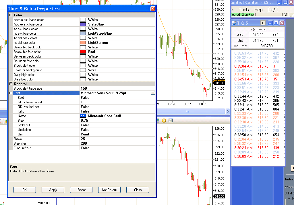Viewport: 294px width, 205px height.
Task: Select the 8:35:04 AM trade row
Action: point(259,66)
